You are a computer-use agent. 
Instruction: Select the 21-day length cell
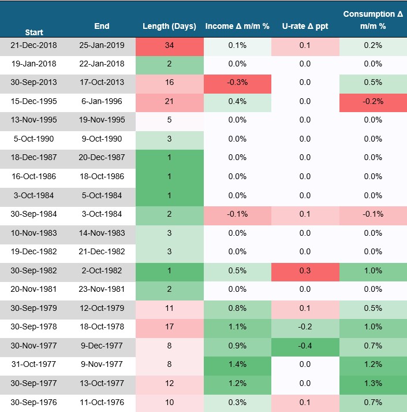pos(169,101)
